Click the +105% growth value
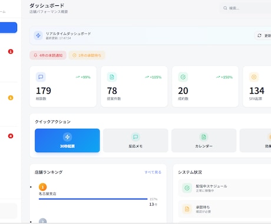The image size is (271, 224). 156,77
